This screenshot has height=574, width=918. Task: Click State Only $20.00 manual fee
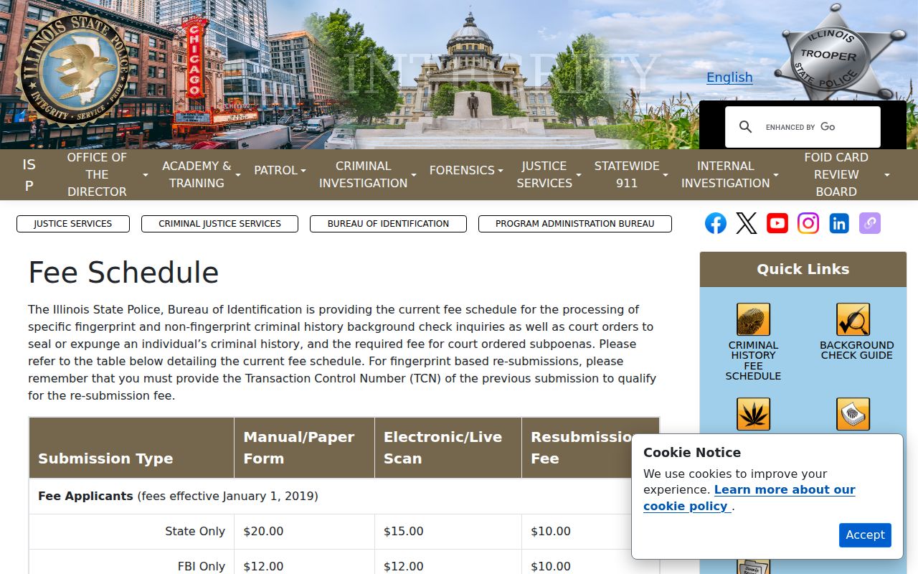tap(263, 531)
